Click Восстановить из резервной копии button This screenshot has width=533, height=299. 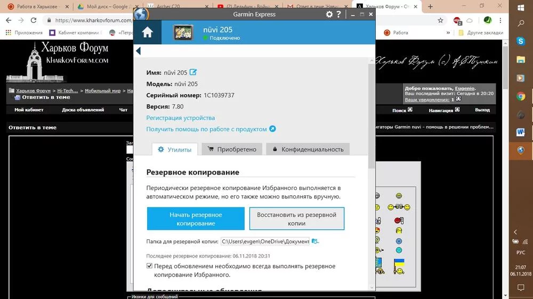coord(297,219)
